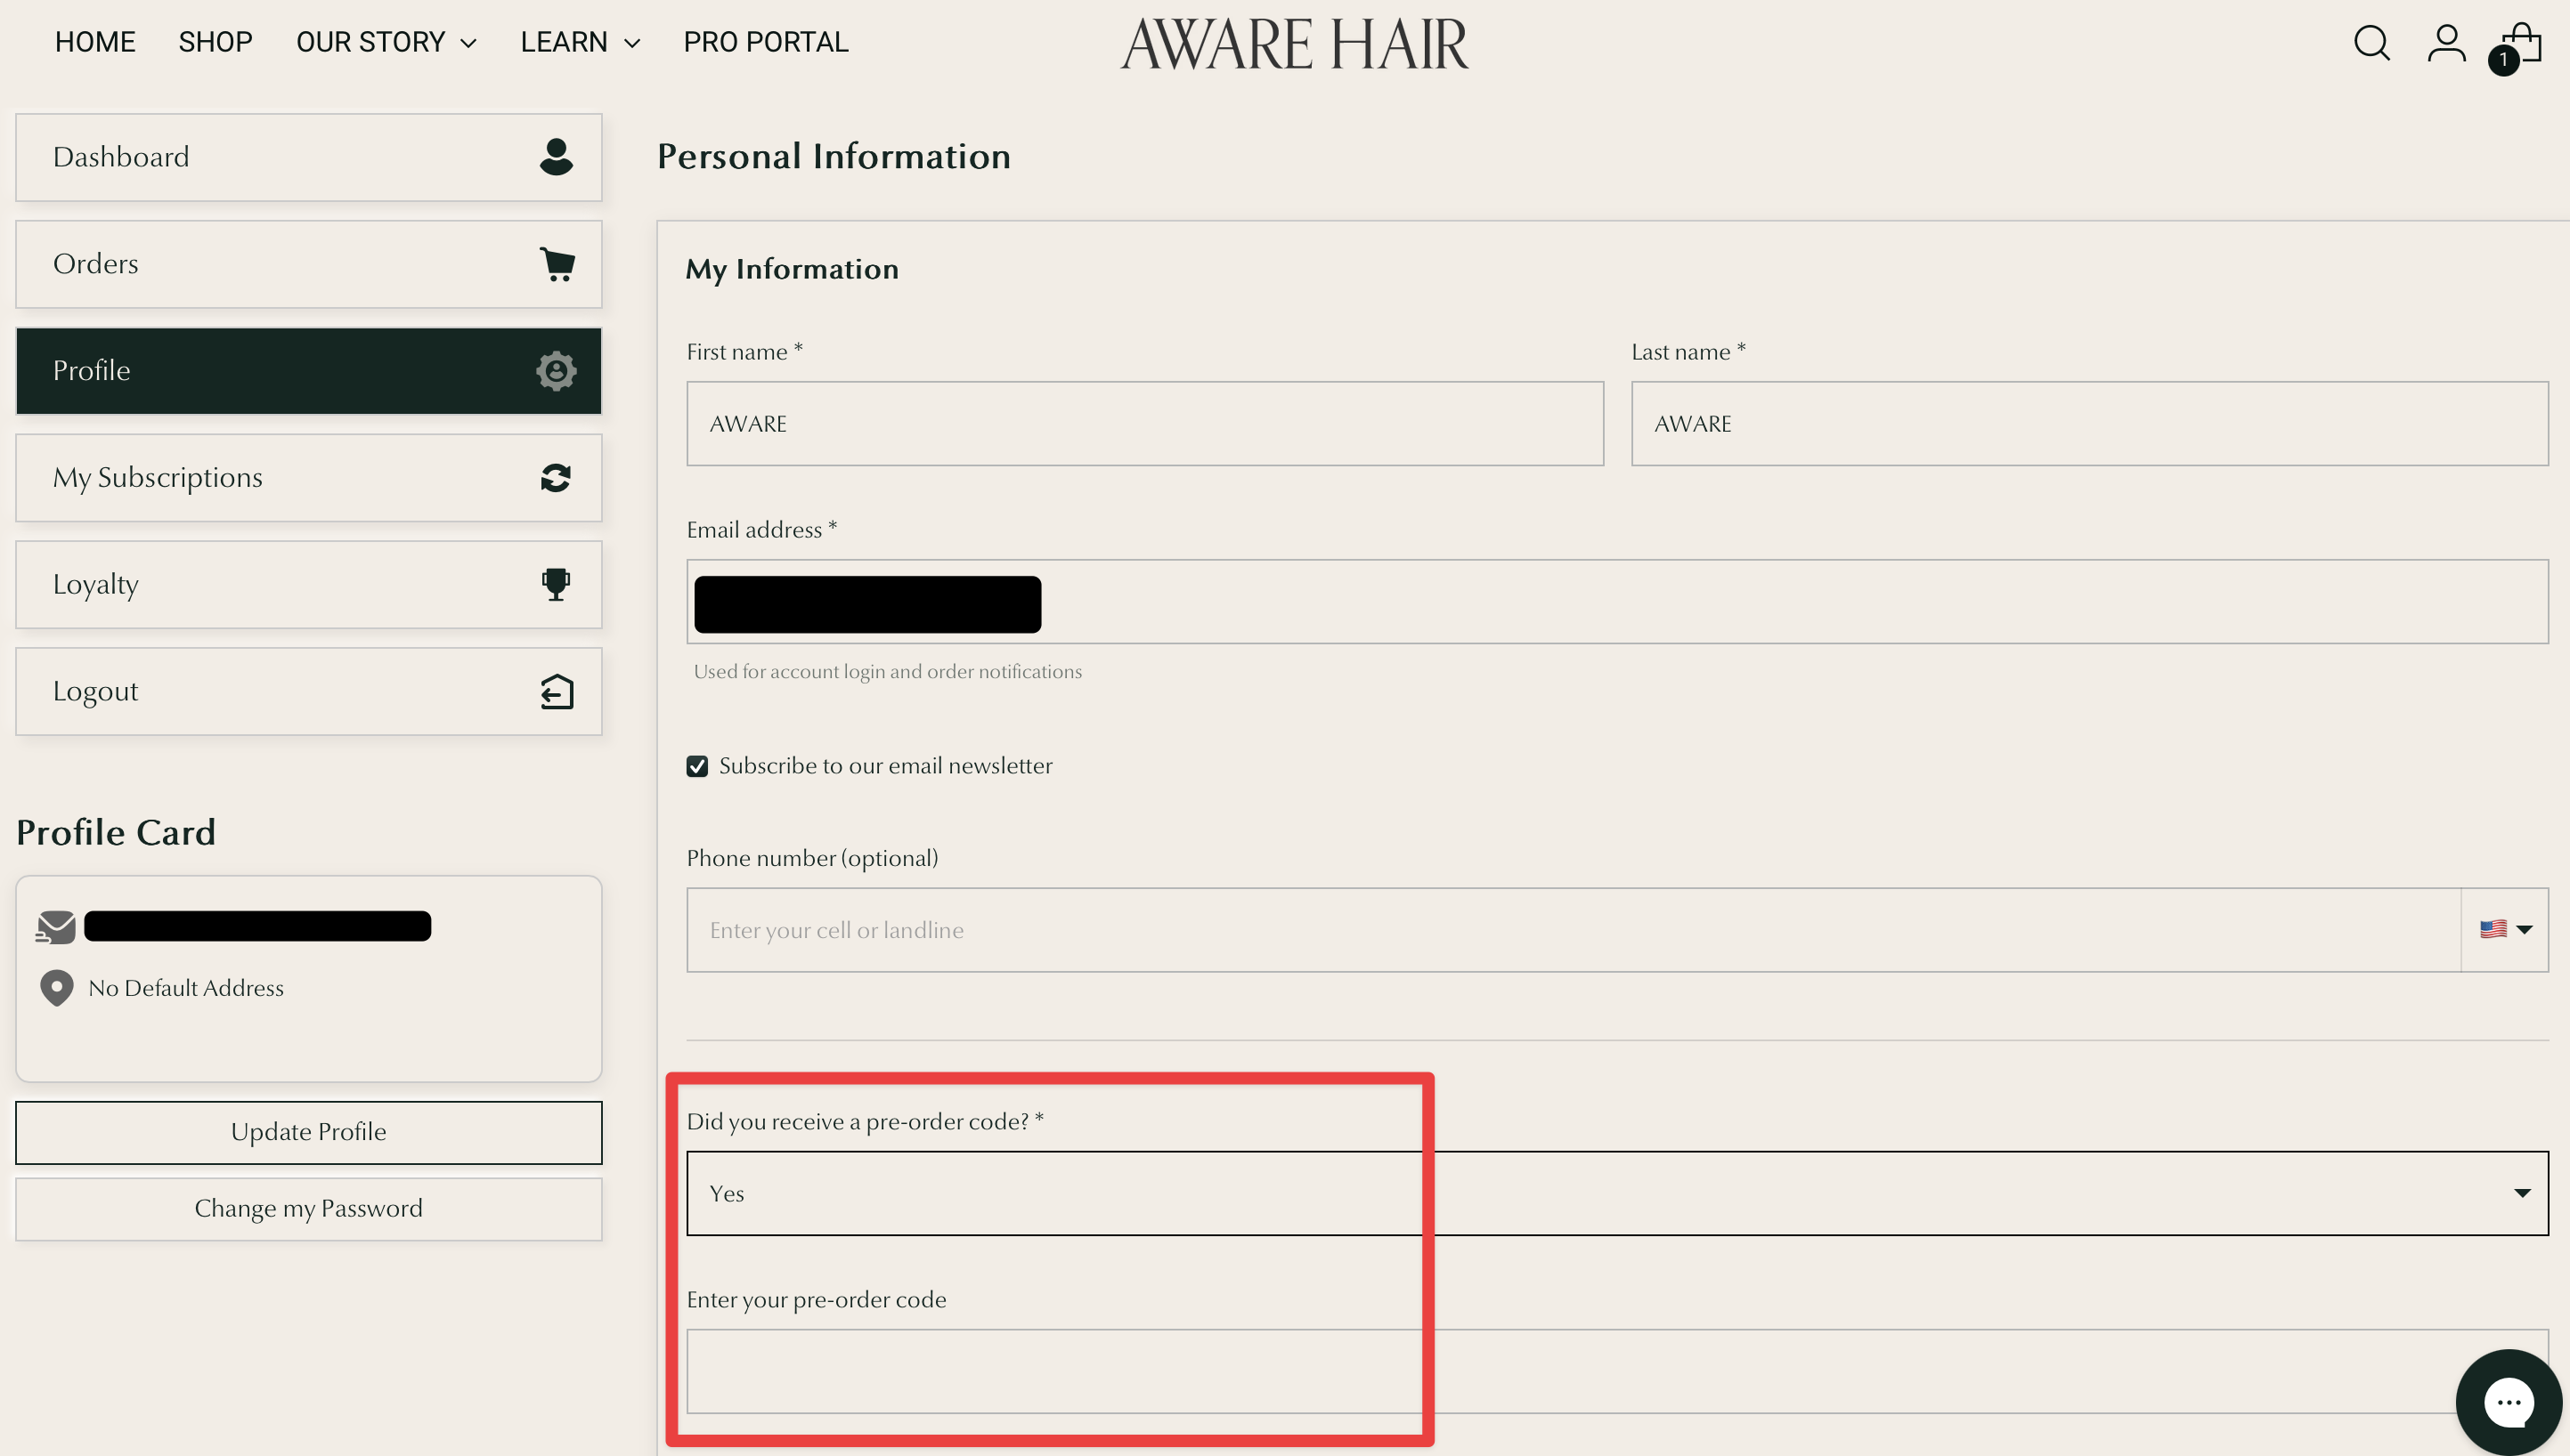Screen dimensions: 2570x1456
Task: Click the Update Profile button
Action: (x=308, y=1132)
